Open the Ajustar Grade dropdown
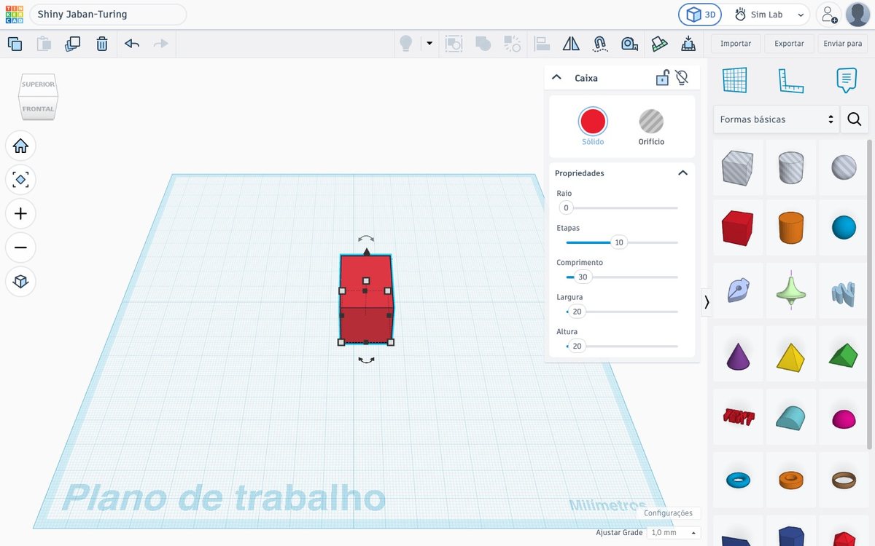The width and height of the screenshot is (875, 546). (674, 533)
